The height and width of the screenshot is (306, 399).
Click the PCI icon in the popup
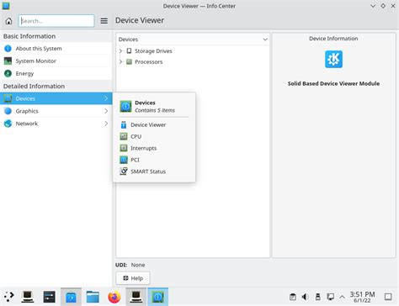[x=124, y=160]
